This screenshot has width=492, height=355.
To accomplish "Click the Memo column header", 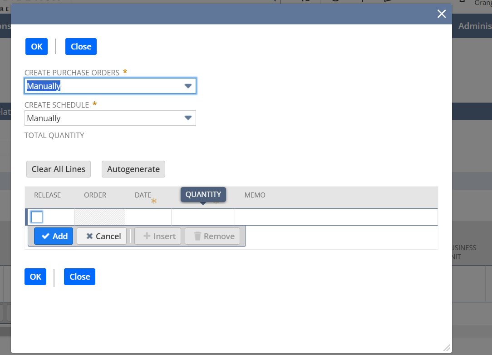I will click(255, 195).
